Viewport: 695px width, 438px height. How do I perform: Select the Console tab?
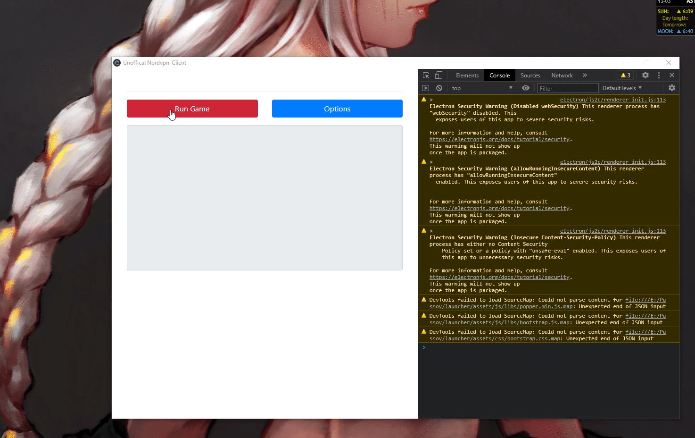pos(499,76)
